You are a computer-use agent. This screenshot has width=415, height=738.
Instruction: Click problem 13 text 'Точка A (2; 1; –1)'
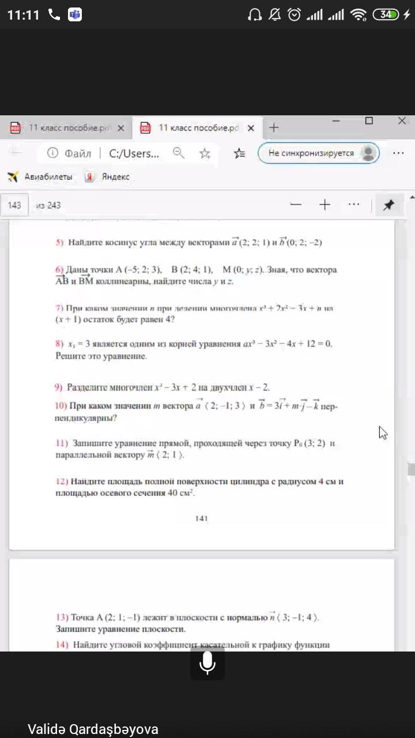coord(105,617)
